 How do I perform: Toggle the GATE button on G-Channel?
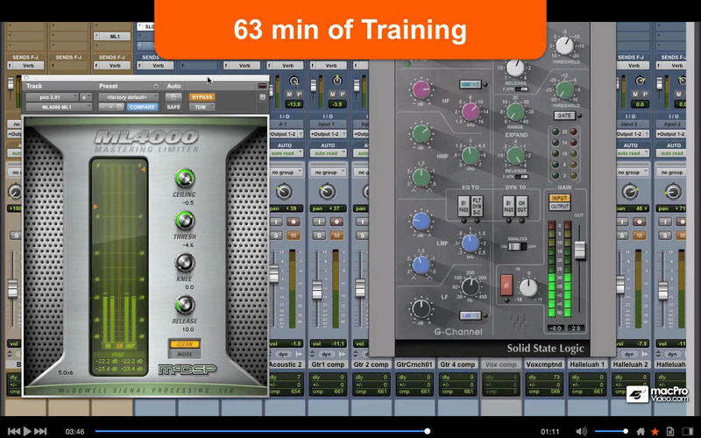tap(564, 116)
